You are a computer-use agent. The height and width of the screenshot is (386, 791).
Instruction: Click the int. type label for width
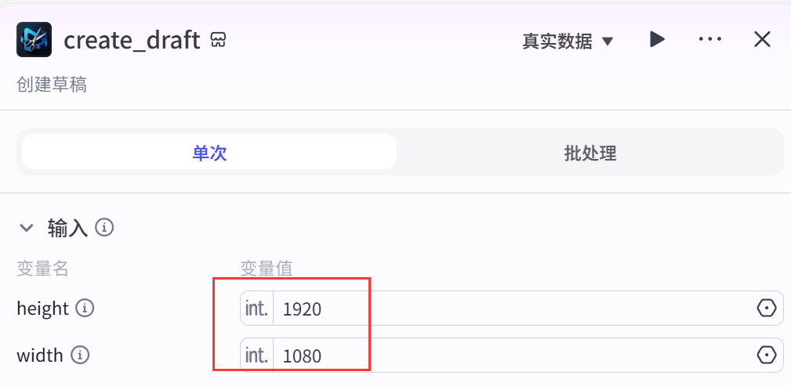(256, 355)
